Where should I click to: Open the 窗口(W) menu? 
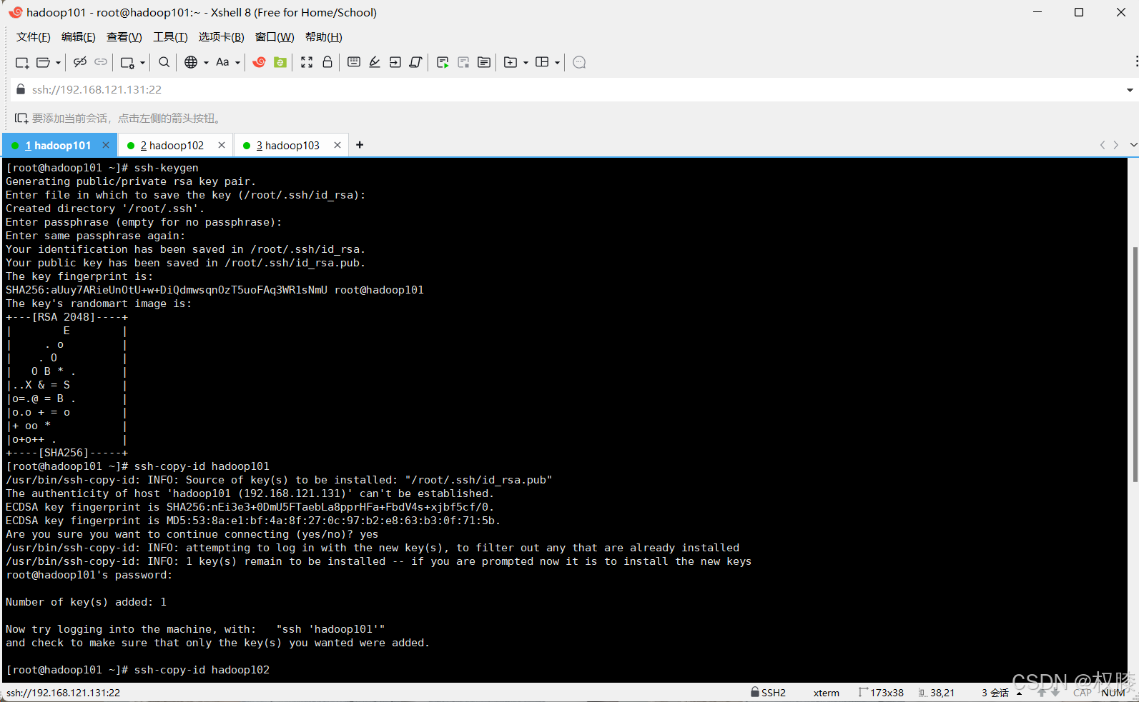pos(275,37)
